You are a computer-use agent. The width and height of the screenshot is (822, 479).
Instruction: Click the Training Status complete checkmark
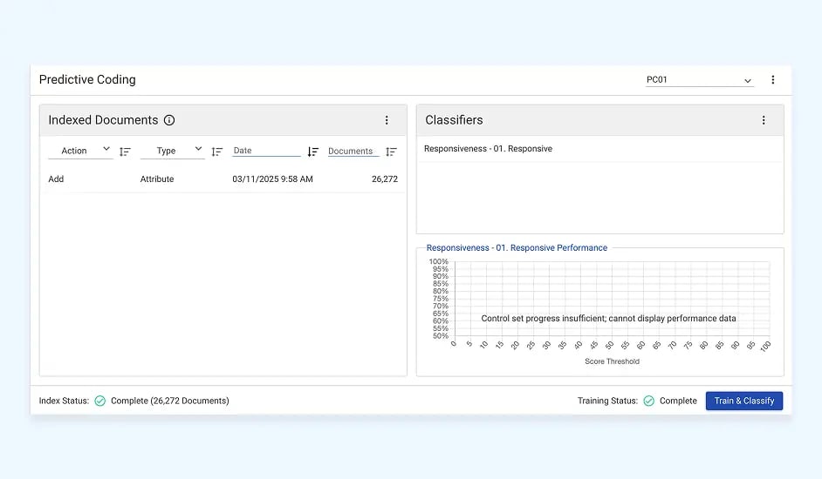click(648, 401)
